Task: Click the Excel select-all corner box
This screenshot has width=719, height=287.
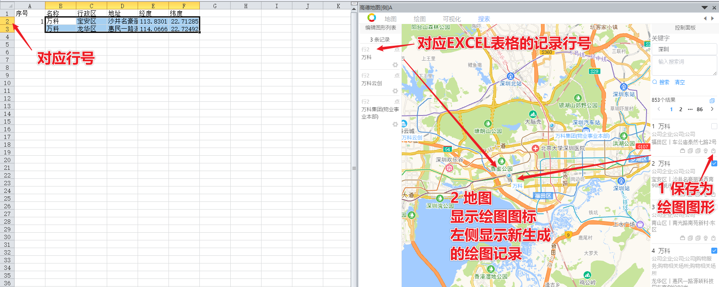Action: (x=7, y=6)
